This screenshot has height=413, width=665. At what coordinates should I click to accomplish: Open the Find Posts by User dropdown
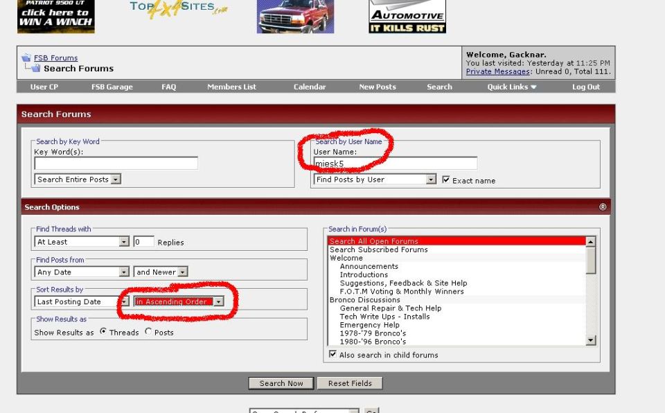[375, 179]
